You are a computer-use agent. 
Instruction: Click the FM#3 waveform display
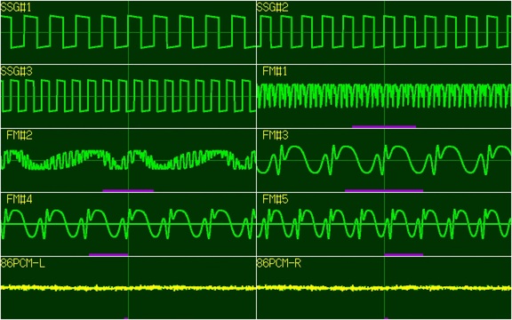point(384,160)
